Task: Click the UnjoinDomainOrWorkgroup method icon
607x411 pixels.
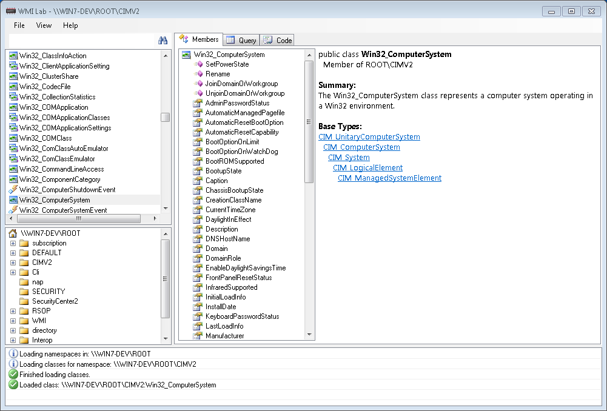Action: pos(198,93)
